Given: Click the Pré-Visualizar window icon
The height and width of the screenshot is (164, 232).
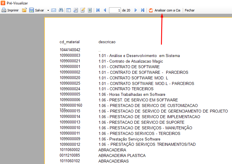Looking at the screenshot, I should [x=3, y=3].
